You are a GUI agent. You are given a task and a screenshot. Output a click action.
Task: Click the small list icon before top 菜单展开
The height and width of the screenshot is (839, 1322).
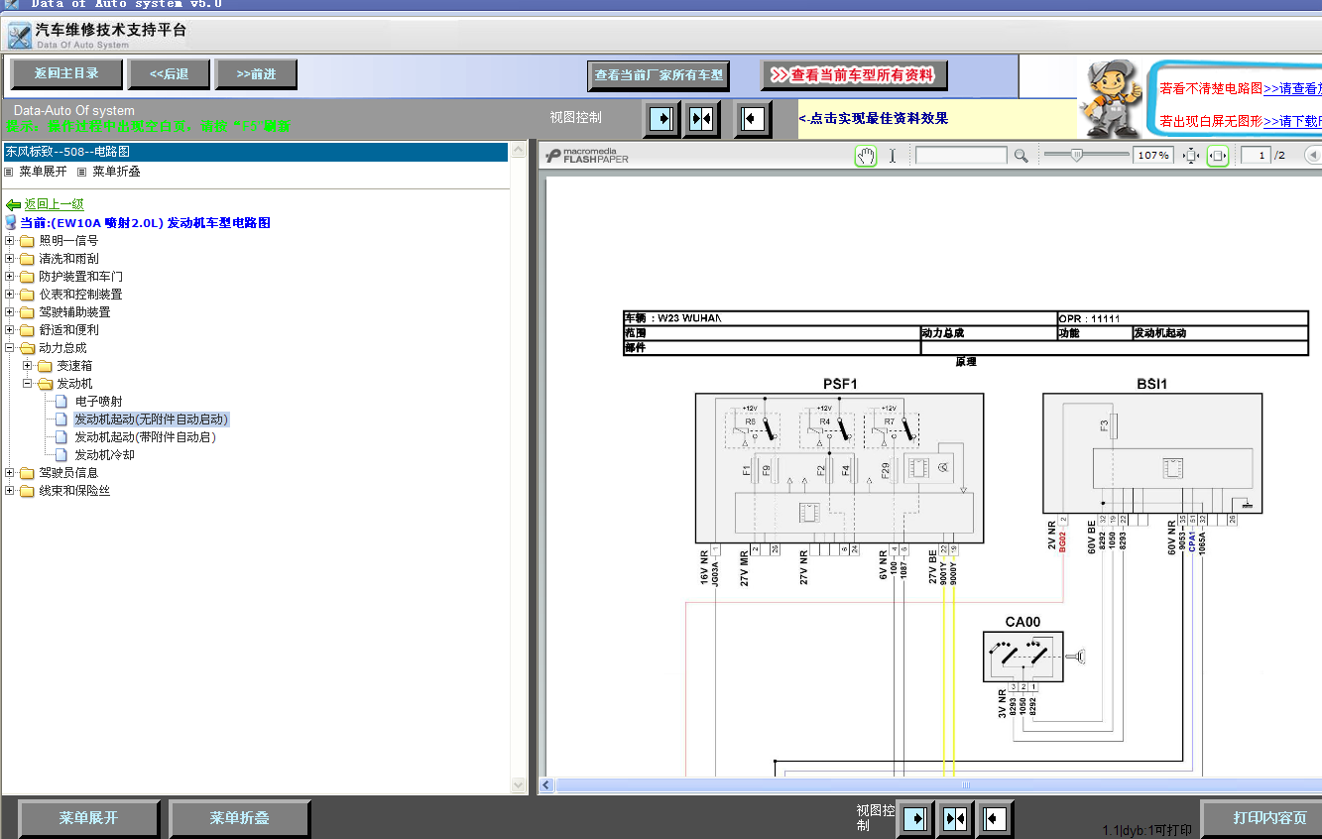[x=9, y=172]
